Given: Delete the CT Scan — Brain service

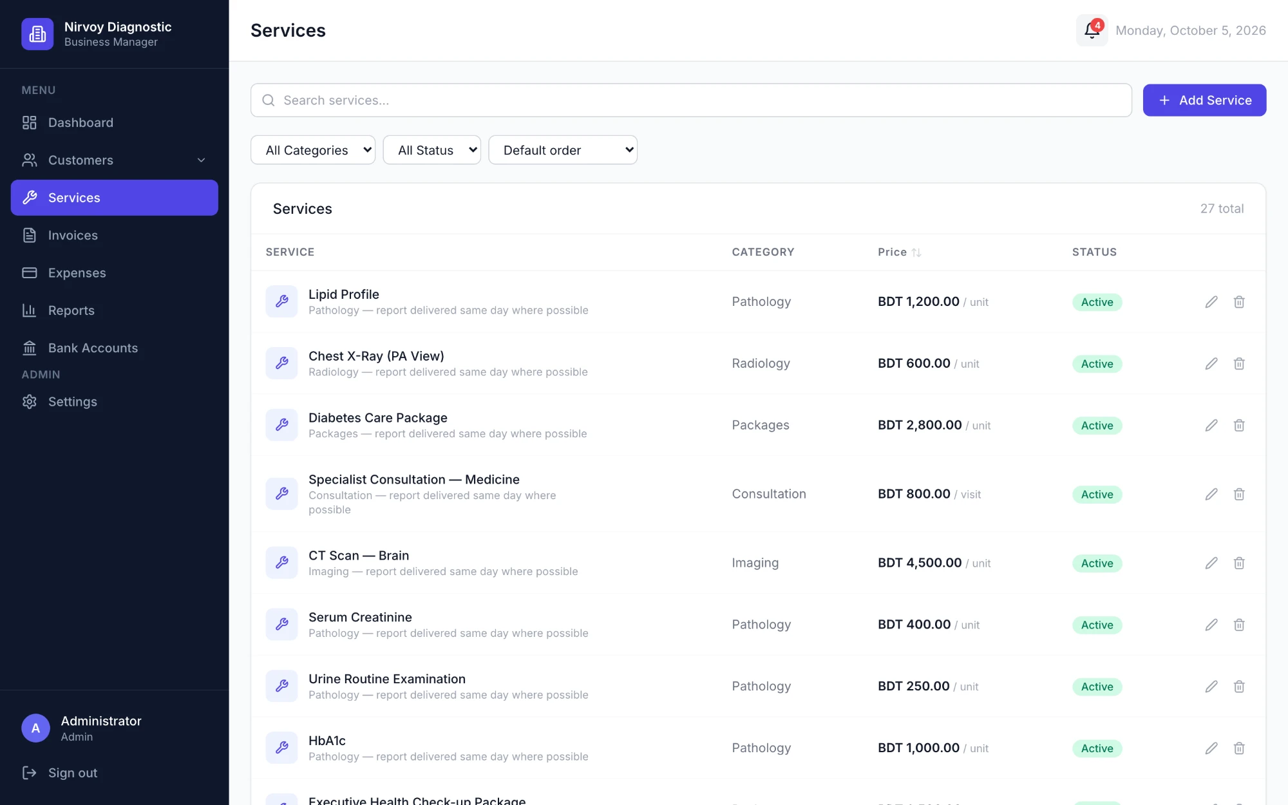Looking at the screenshot, I should (1239, 563).
